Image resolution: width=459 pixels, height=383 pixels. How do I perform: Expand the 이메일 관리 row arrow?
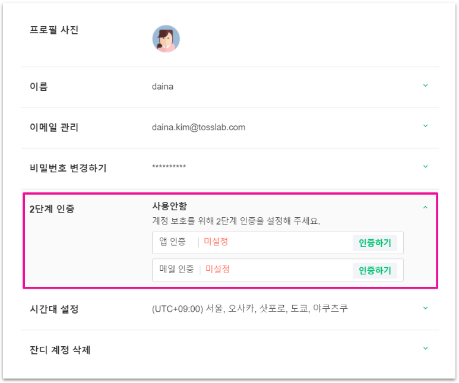tap(425, 126)
